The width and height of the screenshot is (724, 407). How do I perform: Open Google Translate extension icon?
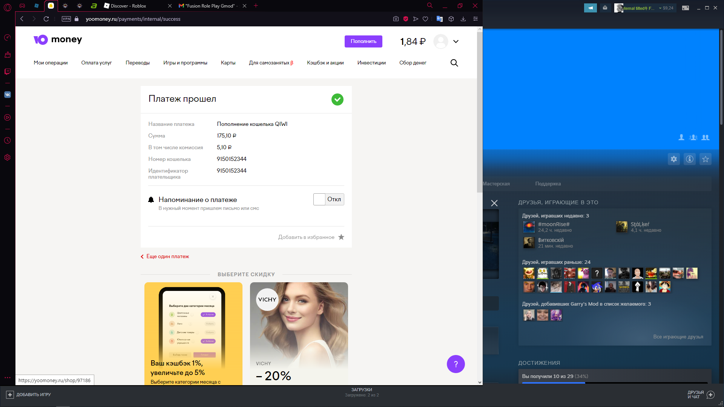(439, 19)
